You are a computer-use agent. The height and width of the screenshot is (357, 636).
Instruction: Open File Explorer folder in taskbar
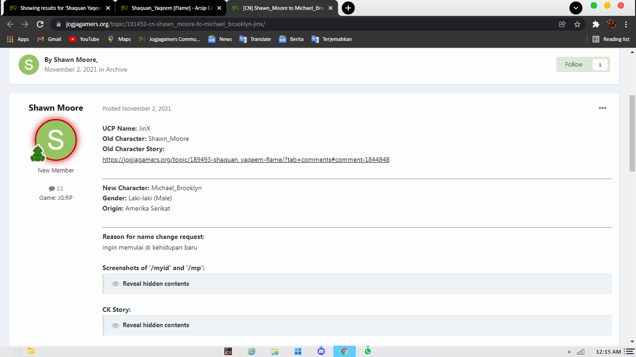(x=31, y=351)
